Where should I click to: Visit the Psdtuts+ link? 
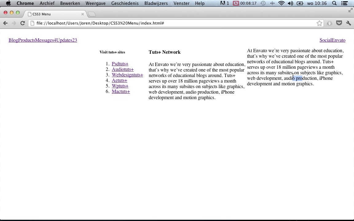(120, 64)
